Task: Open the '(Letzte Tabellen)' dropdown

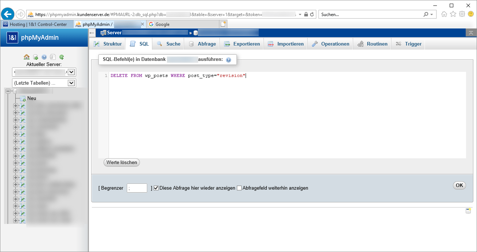Action: (71, 83)
